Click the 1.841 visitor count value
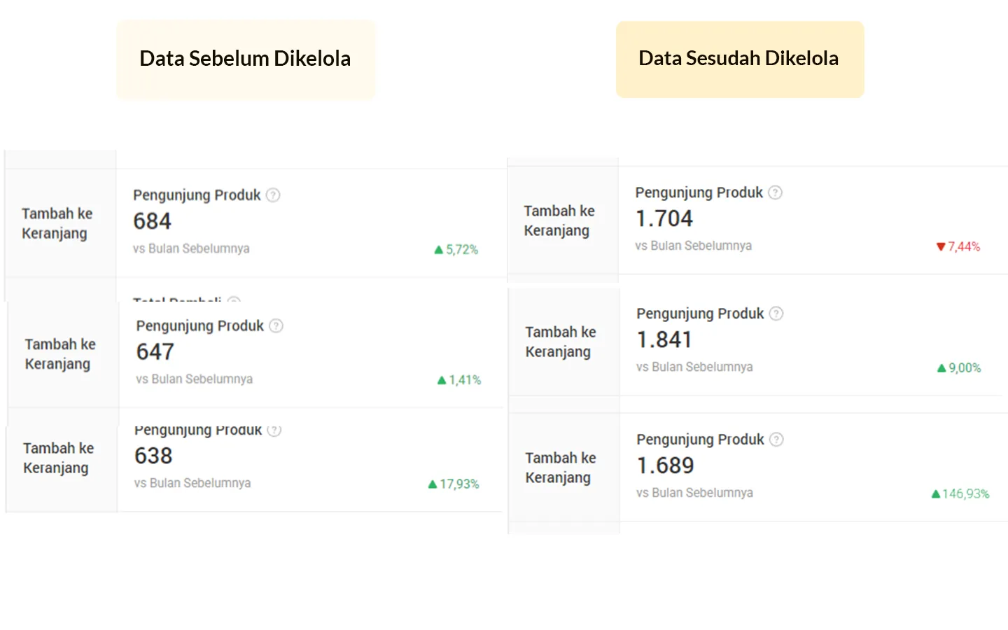 [x=664, y=340]
